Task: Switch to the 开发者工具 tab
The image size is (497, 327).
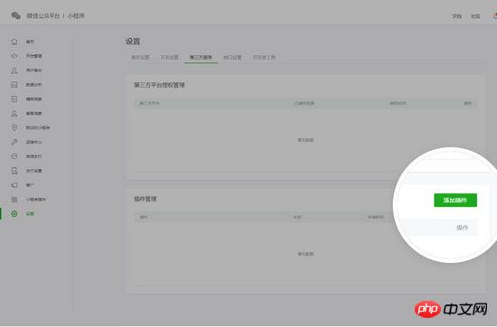Action: click(x=264, y=57)
